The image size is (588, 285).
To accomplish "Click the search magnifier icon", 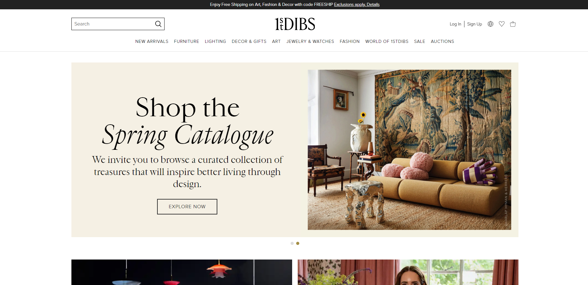I will click(158, 24).
